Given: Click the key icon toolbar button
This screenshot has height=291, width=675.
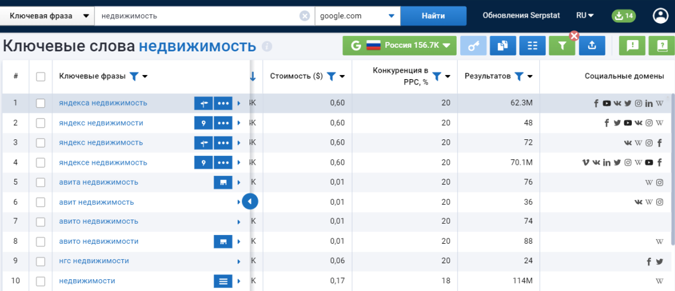Looking at the screenshot, I should [473, 45].
